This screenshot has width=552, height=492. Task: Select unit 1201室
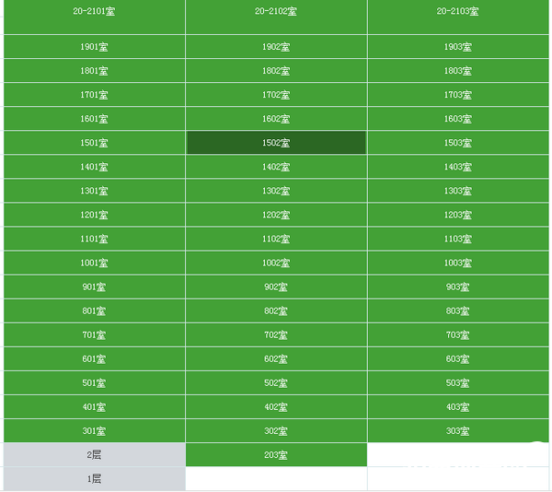[x=95, y=215]
